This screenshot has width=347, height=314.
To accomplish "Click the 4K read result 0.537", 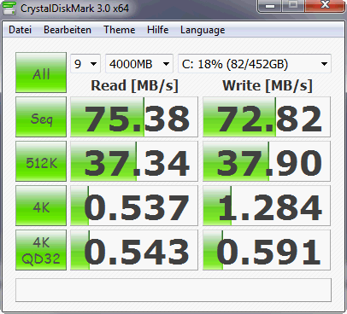I will pos(134,206).
